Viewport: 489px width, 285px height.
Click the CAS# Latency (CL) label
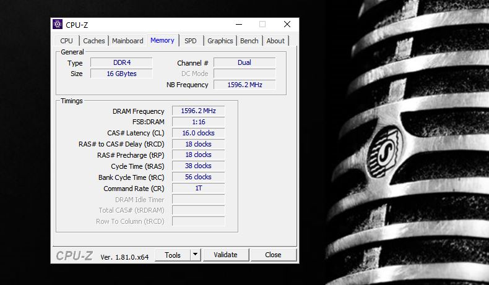point(136,133)
